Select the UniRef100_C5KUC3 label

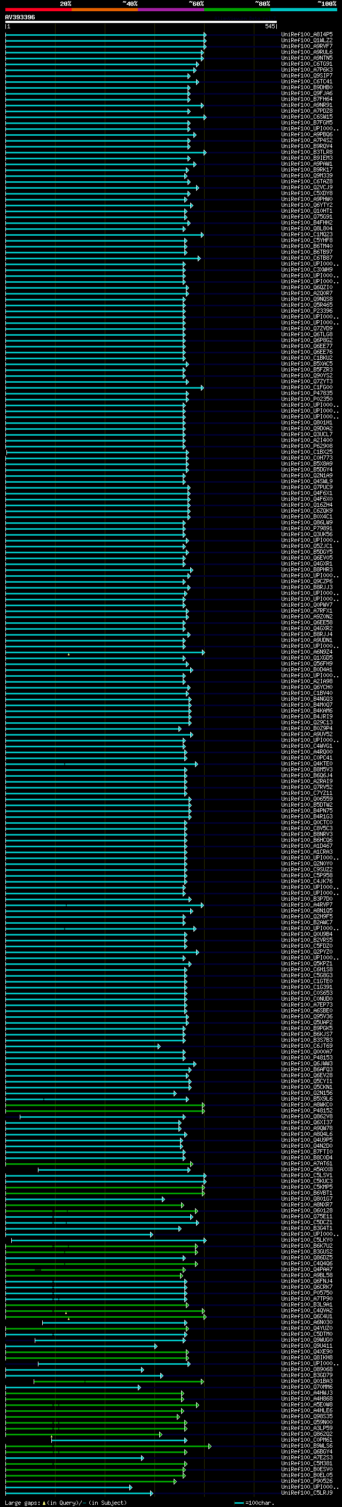(x=307, y=1181)
